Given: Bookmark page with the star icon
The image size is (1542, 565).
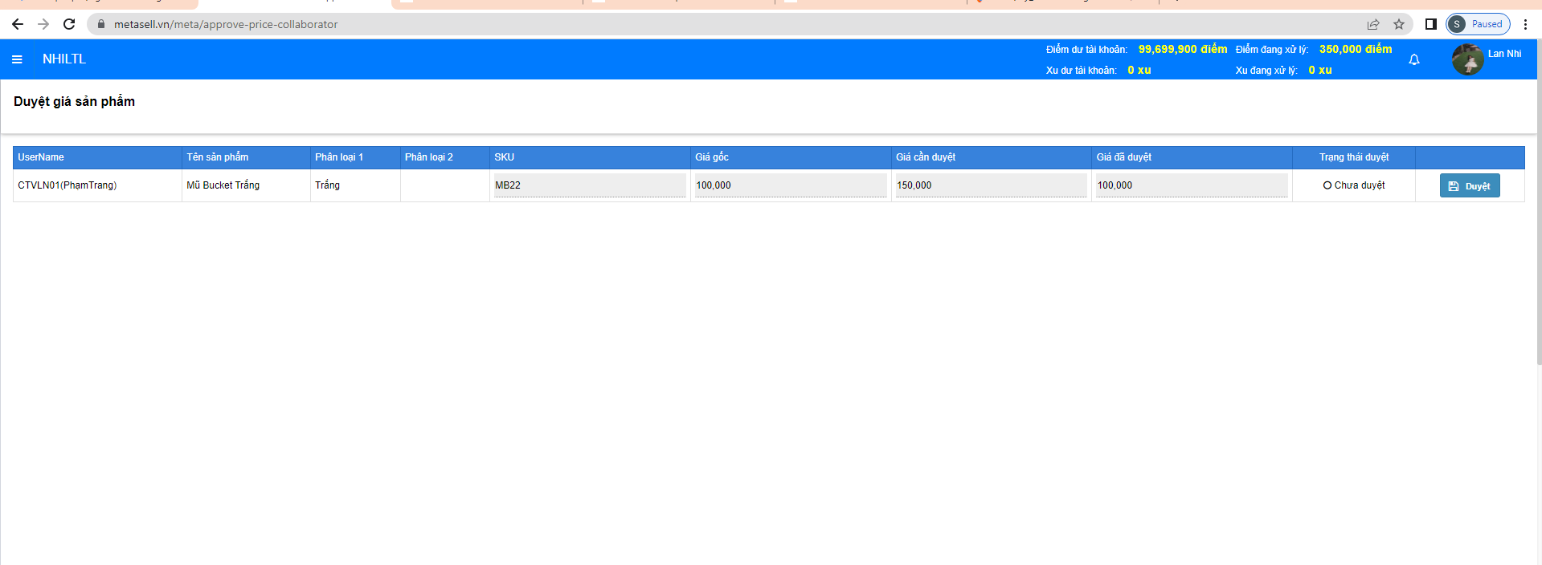Looking at the screenshot, I should tap(1399, 24).
